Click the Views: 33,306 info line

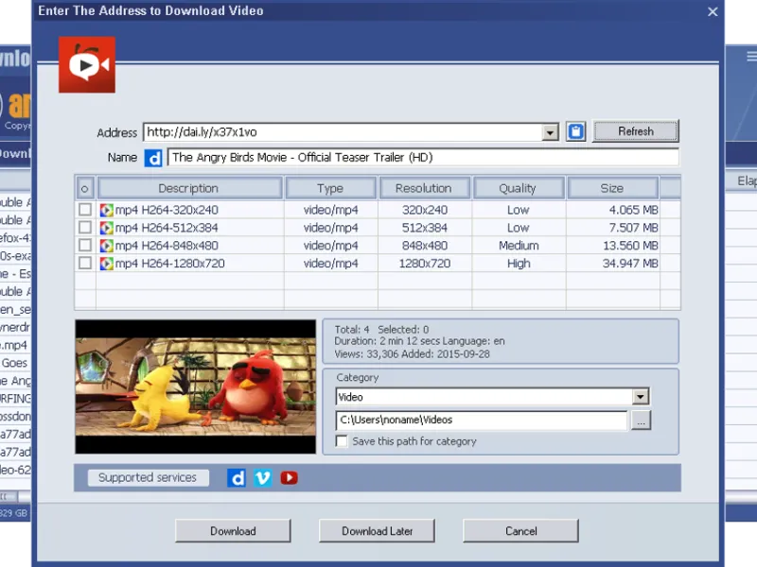(412, 354)
